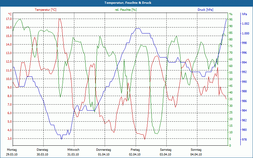The width and height of the screenshot is (253, 158).
Task: Click the '14,0' temperature axis value
Action: pyautogui.click(x=9, y=45)
